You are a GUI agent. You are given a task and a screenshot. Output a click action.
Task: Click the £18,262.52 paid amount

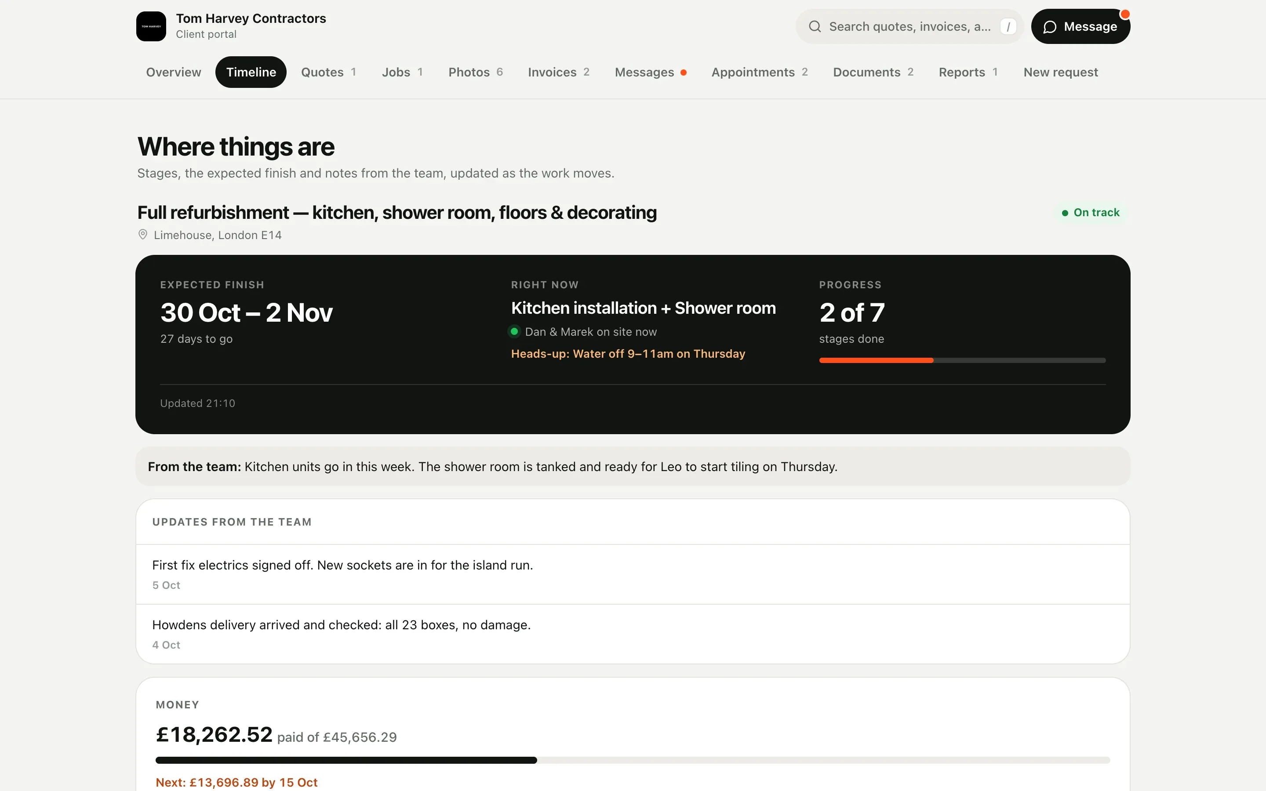pos(214,734)
